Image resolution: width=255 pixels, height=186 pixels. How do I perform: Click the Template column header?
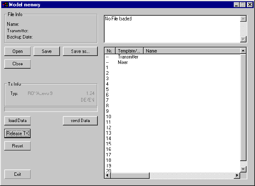click(x=130, y=51)
